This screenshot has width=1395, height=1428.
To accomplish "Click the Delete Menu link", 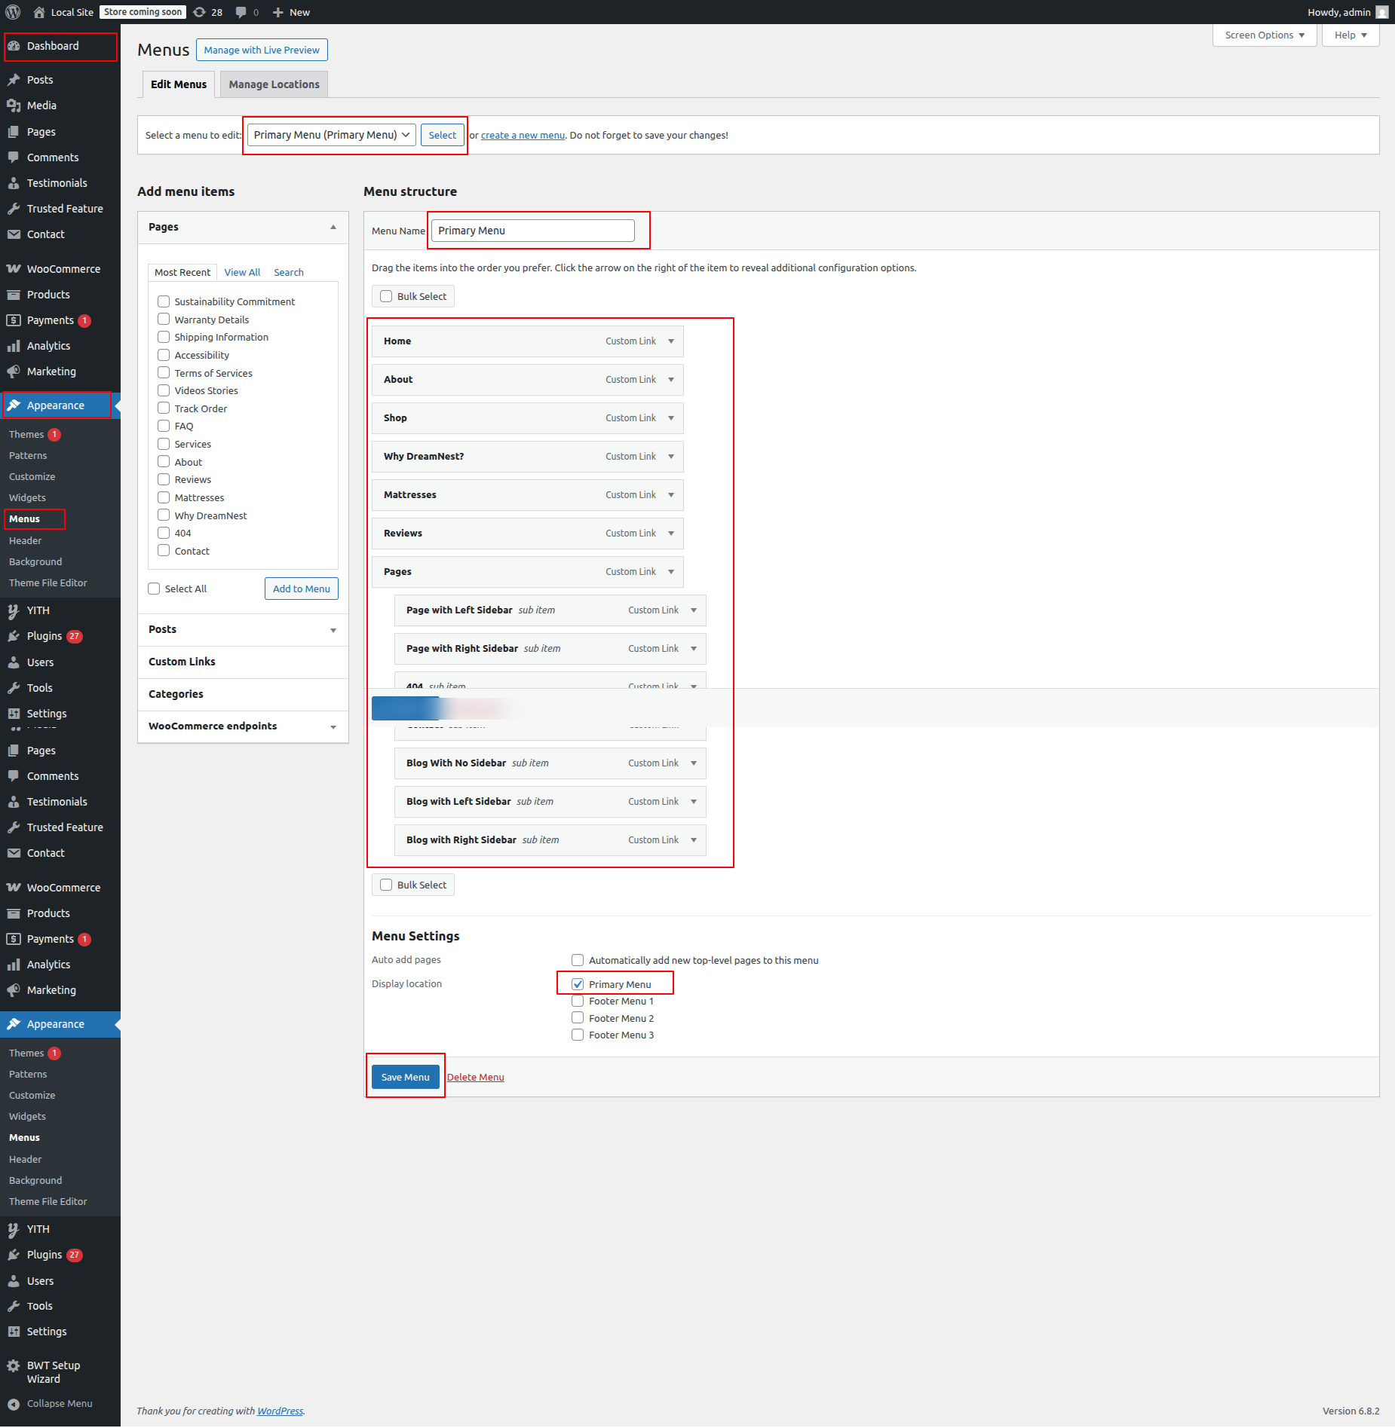I will (x=475, y=1077).
